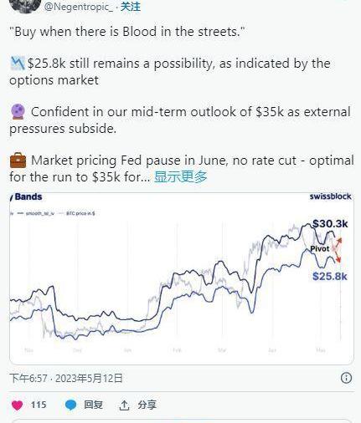Viewport: 361px width, 423px height.
Task: Click the reply speech bubble icon
Action: pos(70,405)
